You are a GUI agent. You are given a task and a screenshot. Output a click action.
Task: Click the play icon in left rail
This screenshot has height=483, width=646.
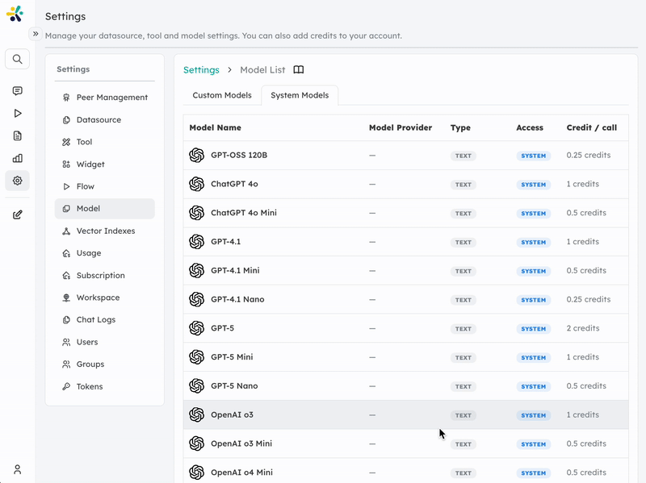[17, 114]
